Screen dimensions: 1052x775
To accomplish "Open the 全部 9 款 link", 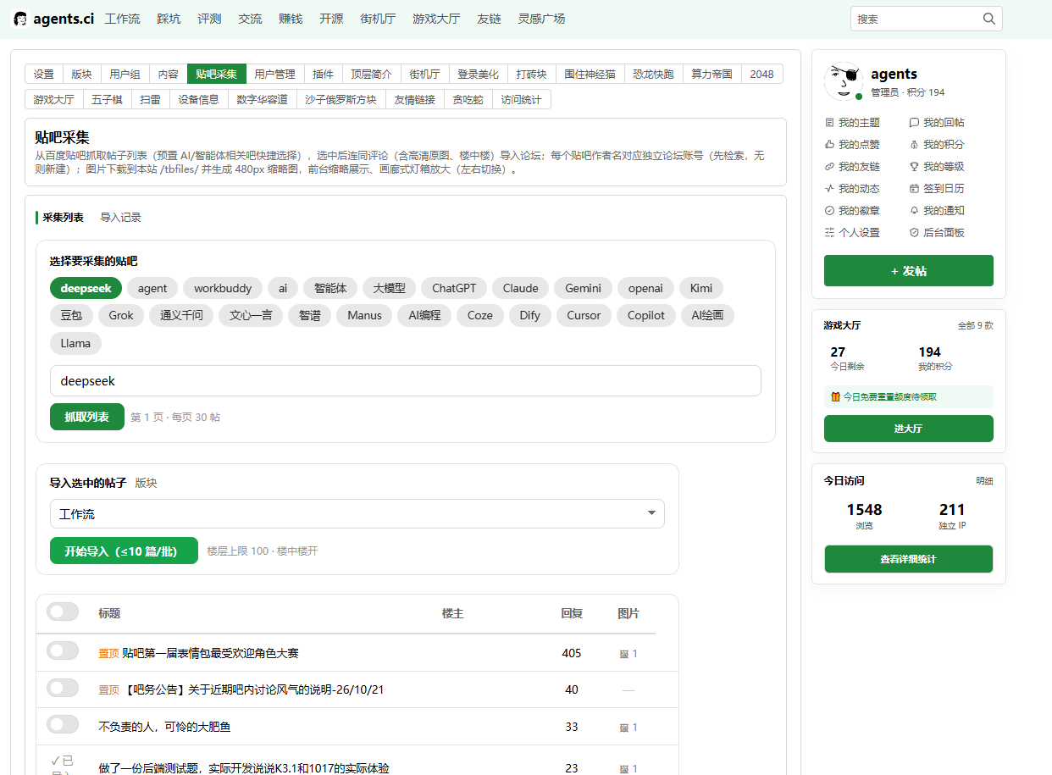I will (976, 325).
